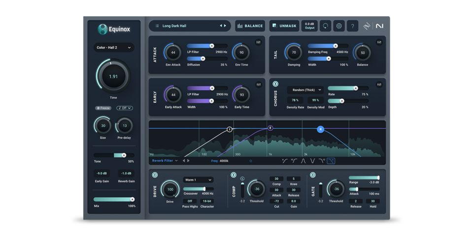
Task: Toggle the Comp L limiter button
Action: point(242,179)
